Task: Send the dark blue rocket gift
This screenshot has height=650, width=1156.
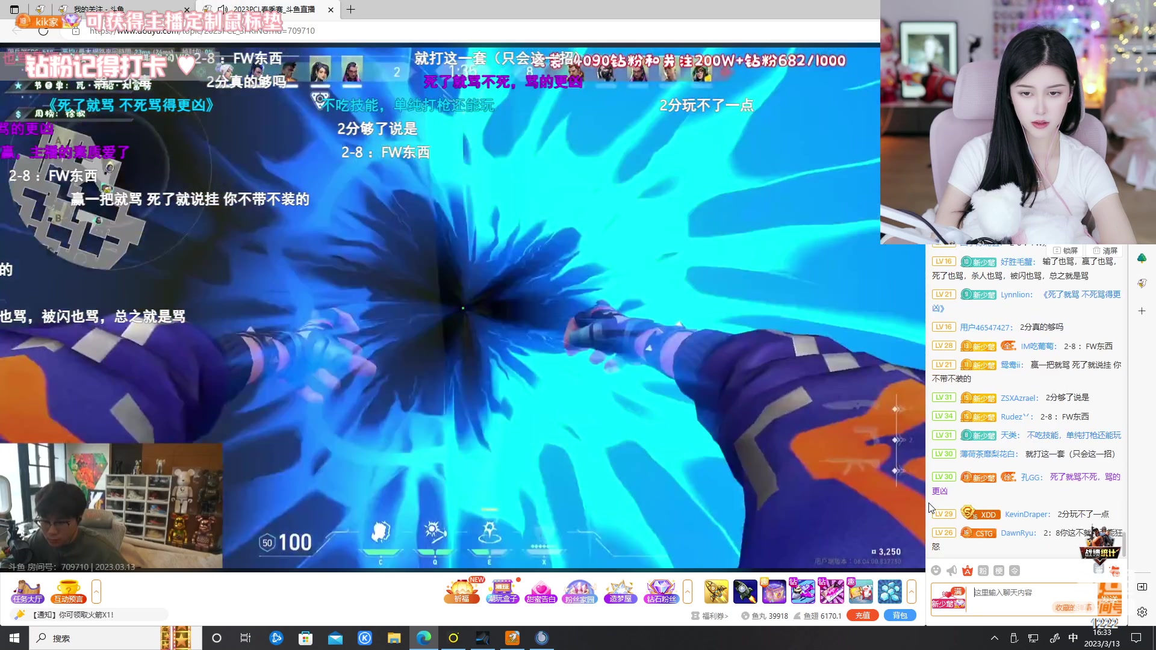Action: 745,591
